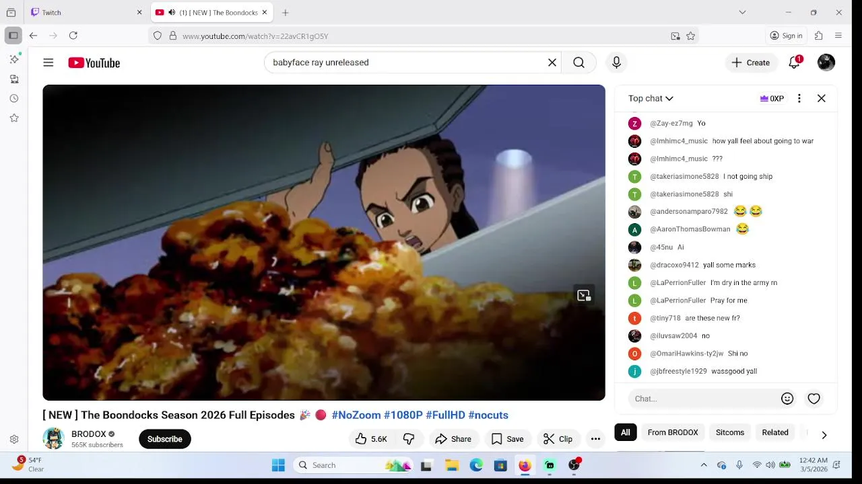Show more related filter chips arrow

click(x=824, y=435)
